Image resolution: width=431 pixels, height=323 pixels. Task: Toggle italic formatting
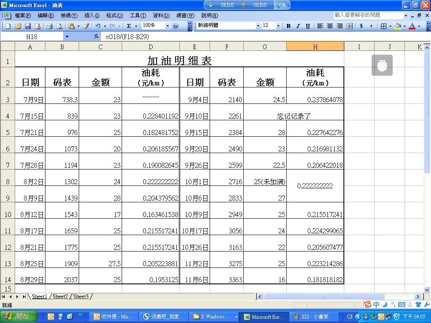(x=298, y=26)
